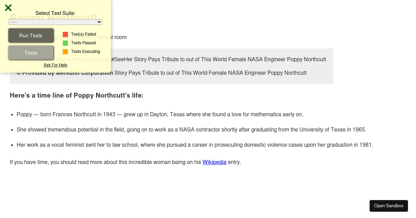Screen dimensions: 416x218
Task: Click the green Tests Passed swatch
Action: pos(65,43)
